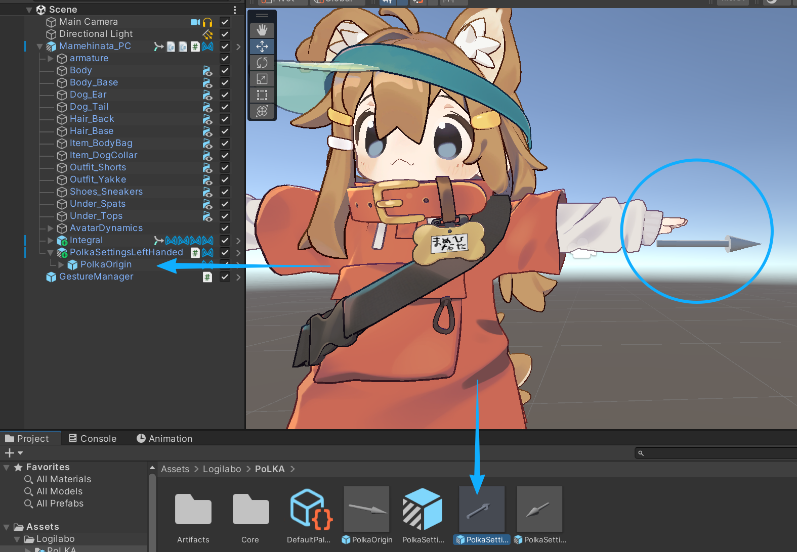This screenshot has height=552, width=797.
Task: Select the combined Transform tool
Action: click(x=262, y=111)
